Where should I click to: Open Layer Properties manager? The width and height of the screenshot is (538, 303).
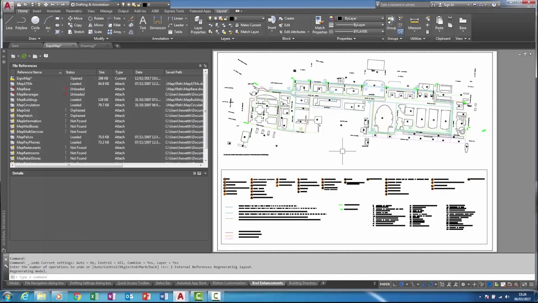[198, 25]
